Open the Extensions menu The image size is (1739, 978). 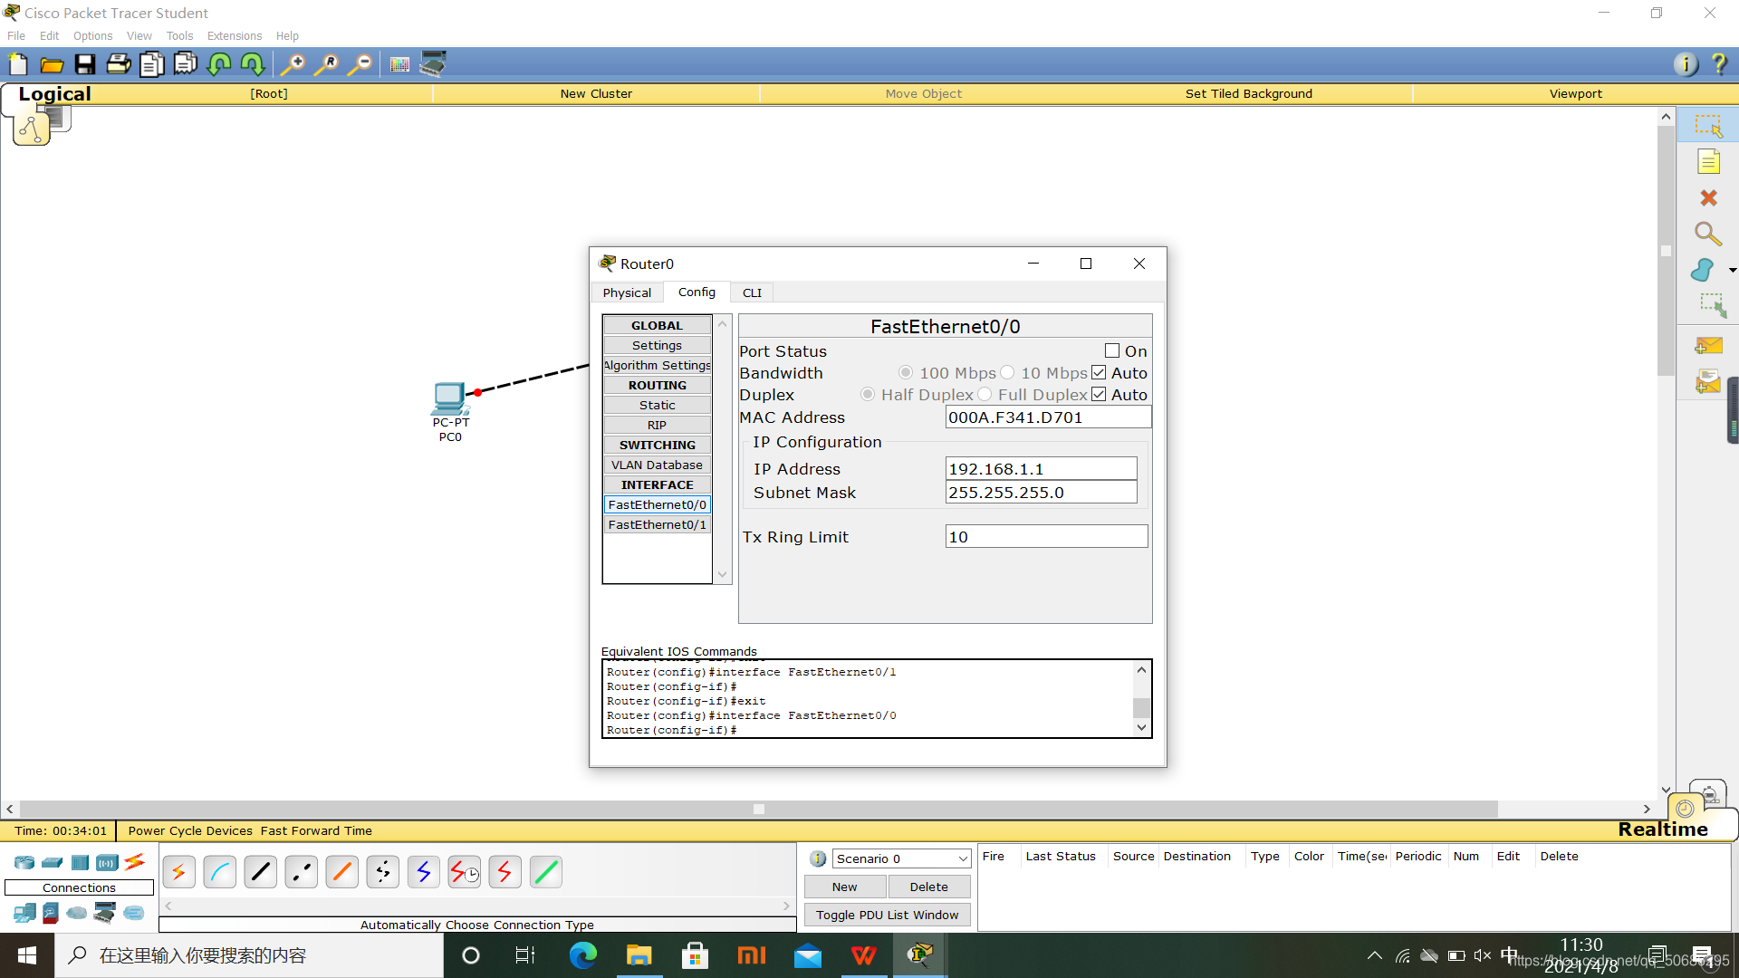(234, 36)
